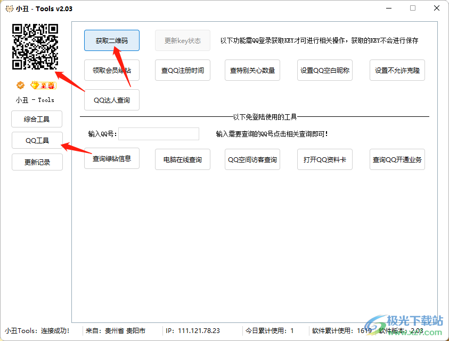The height and width of the screenshot is (341, 449).
Task: Maximize the 小丑 Tools window
Action: tap(413, 8)
